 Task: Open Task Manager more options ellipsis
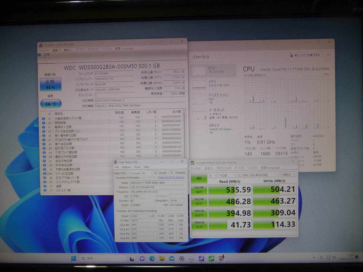(329, 55)
